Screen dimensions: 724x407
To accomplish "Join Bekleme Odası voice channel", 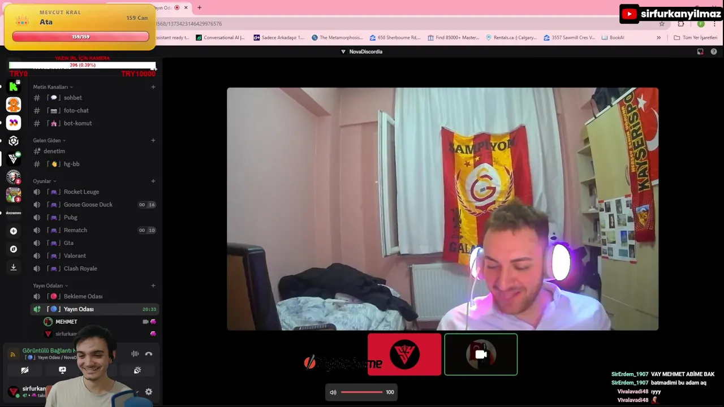I will pos(94,296).
